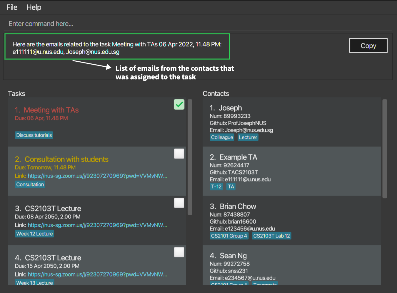This screenshot has width=397, height=293.
Task: Click 'Num: 87438807' for Brian Chow
Action: click(x=230, y=215)
